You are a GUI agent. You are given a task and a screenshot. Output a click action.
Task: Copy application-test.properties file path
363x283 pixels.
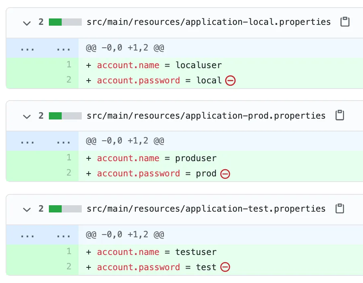(x=340, y=209)
